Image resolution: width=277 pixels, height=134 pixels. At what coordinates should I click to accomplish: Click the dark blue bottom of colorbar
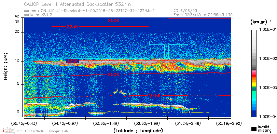254,114
